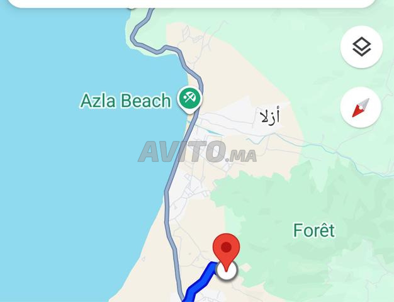The height and width of the screenshot is (302, 394).
Task: Click the Forêt area label
Action: [x=314, y=230]
